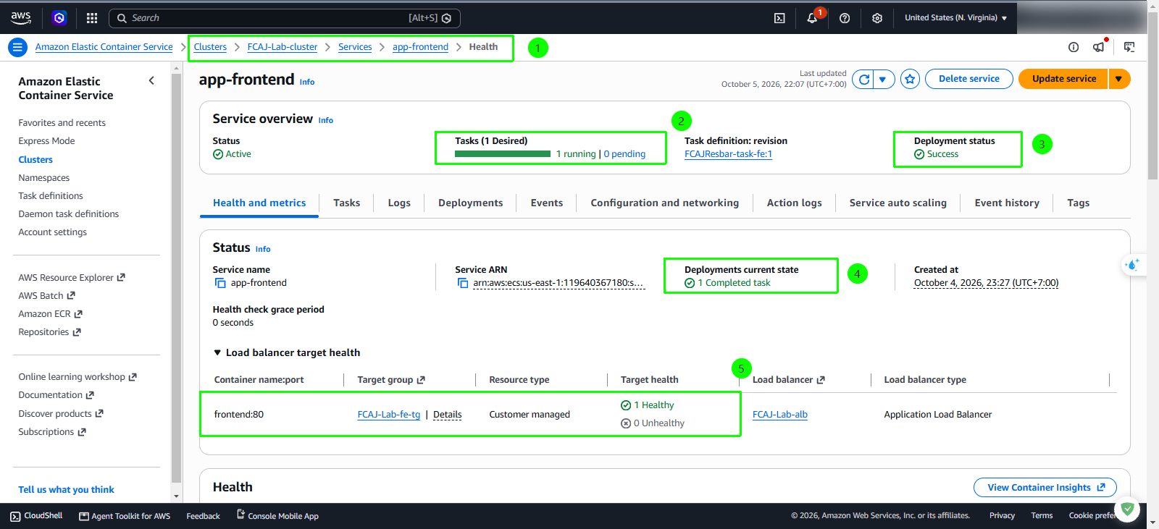1159x529 pixels.
Task: Copy the service name app-frontend
Action: tap(220, 283)
